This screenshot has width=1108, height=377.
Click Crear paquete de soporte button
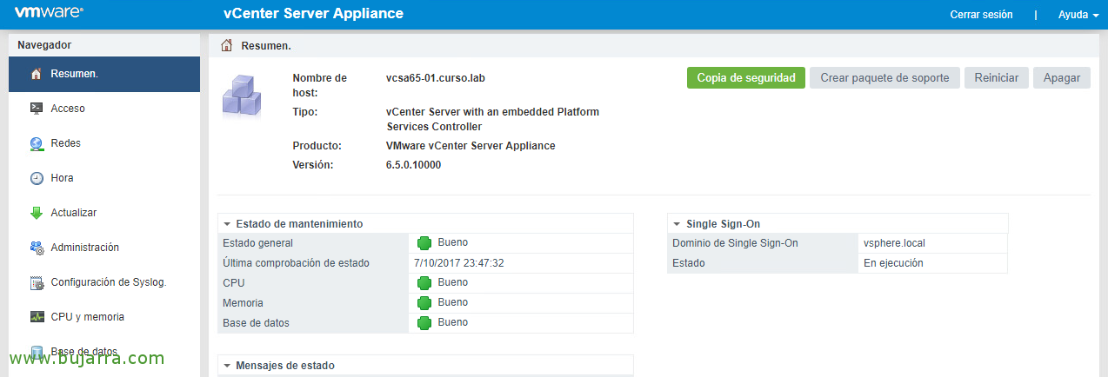coord(884,77)
